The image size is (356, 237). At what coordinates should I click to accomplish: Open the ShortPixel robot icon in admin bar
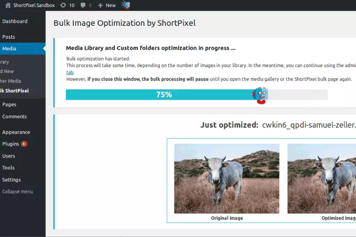125,5
